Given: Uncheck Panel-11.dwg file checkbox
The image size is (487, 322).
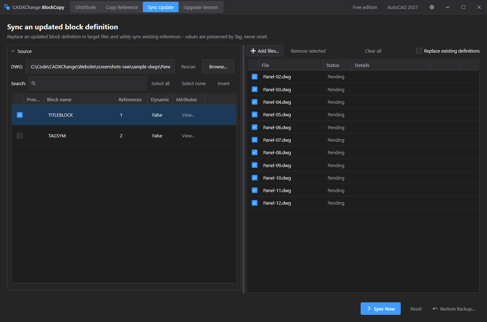Looking at the screenshot, I should [x=255, y=190].
